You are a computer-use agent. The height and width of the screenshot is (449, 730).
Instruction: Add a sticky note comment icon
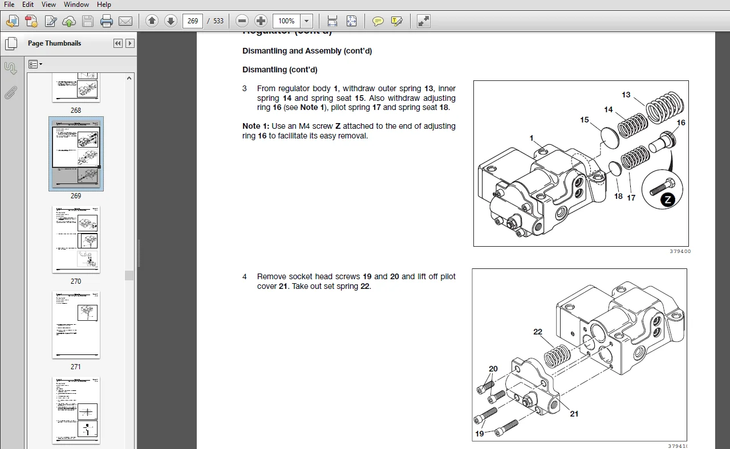[x=378, y=21]
